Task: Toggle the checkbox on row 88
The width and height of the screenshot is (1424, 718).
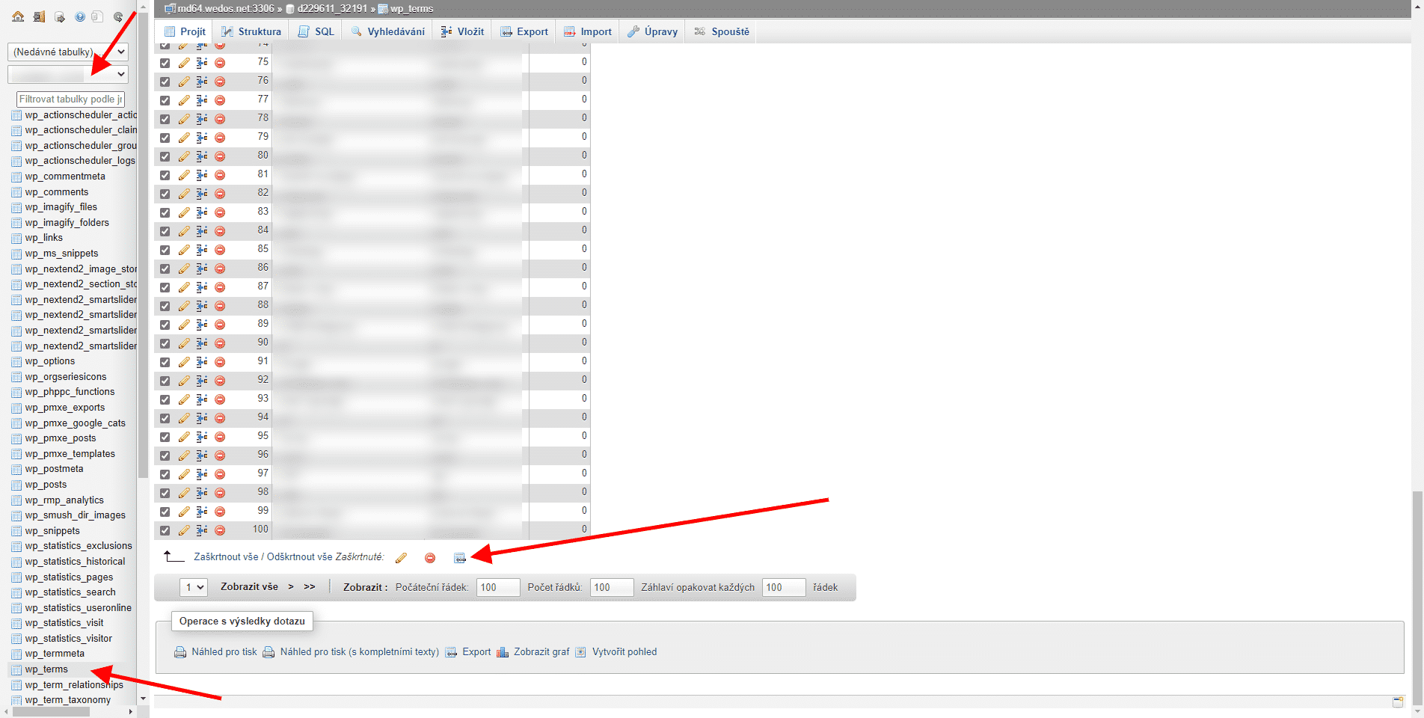Action: 165,306
